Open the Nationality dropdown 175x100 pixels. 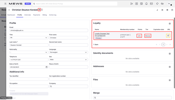[29, 52]
